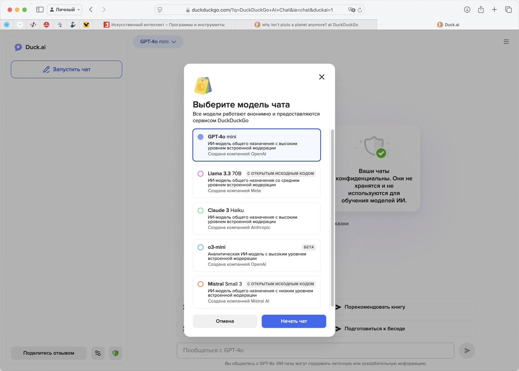Switch to the Искусственный интеллект tab
The width and height of the screenshot is (519, 371).
[x=164, y=25]
